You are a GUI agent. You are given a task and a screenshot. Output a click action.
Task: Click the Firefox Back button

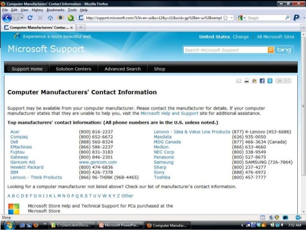pyautogui.click(x=7, y=18)
